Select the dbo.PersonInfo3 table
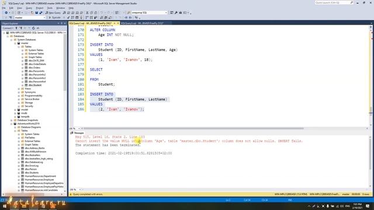 pyautogui.click(x=37, y=78)
